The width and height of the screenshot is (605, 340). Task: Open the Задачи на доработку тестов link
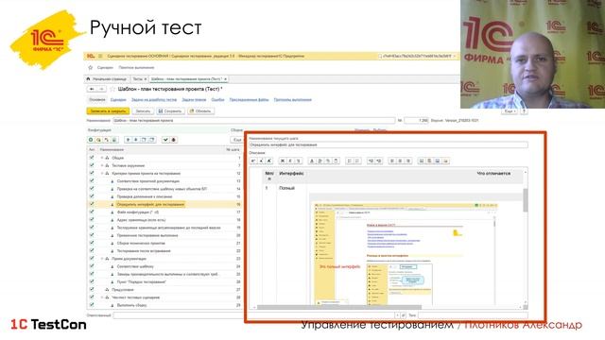[x=154, y=100]
